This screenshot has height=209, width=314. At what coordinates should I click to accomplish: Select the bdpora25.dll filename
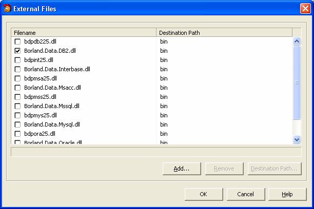click(40, 134)
